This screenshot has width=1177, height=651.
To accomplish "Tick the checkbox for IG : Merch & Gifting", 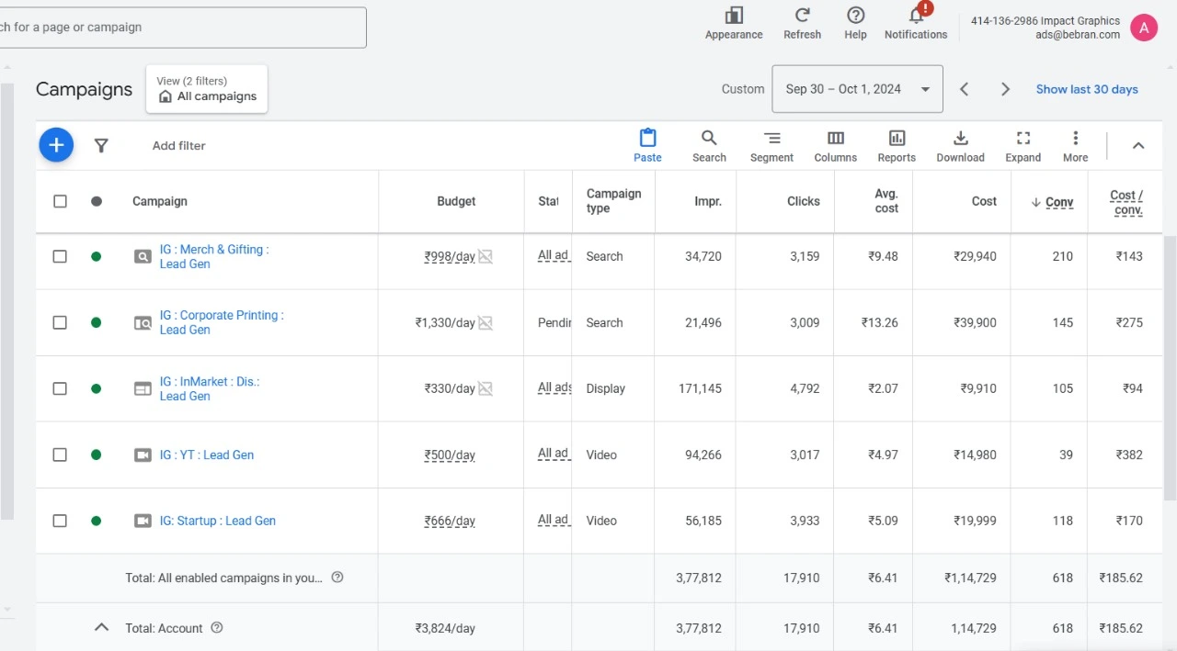I will pos(60,256).
